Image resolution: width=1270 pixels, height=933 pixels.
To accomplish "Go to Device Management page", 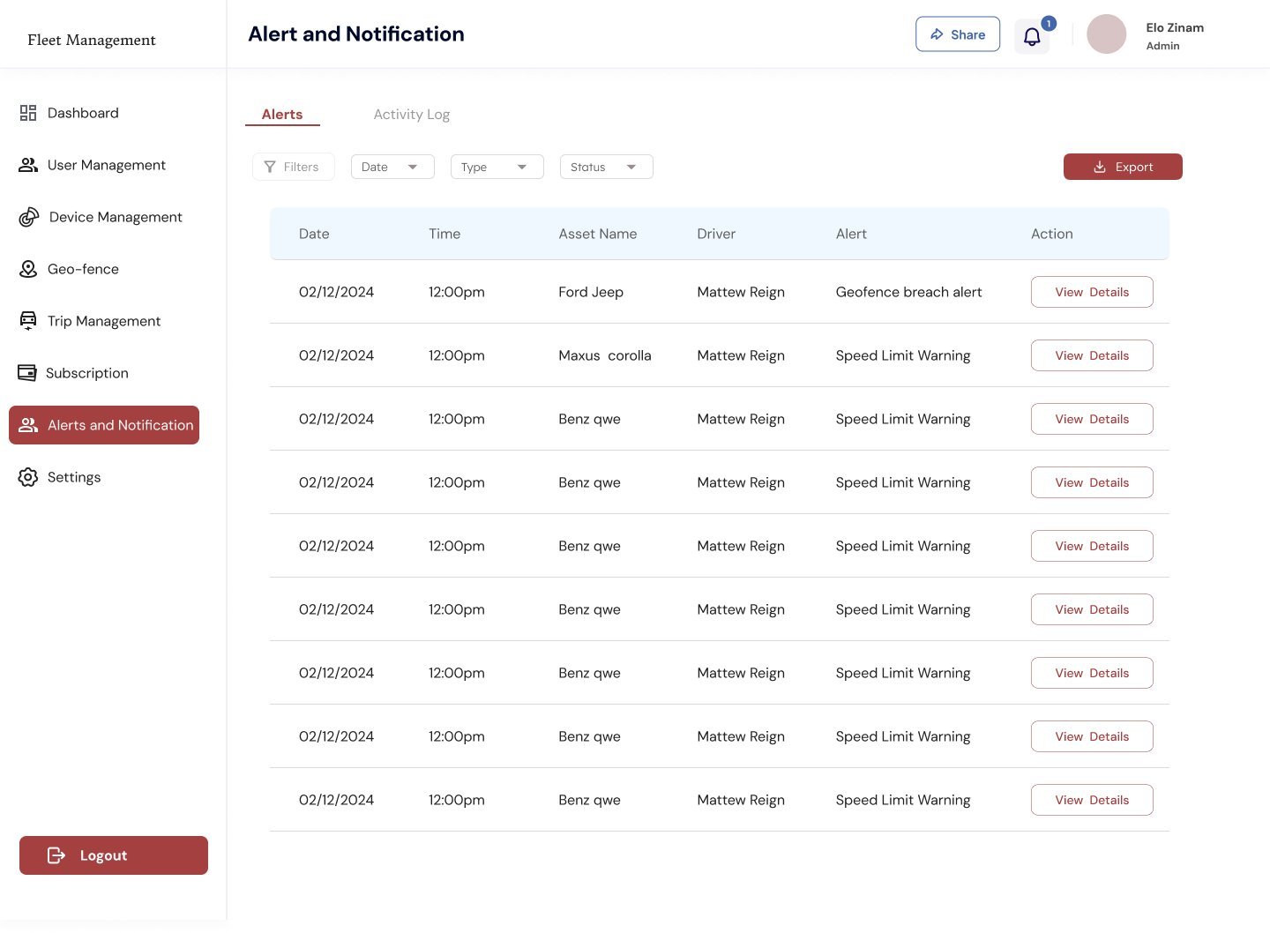I will pos(116,217).
